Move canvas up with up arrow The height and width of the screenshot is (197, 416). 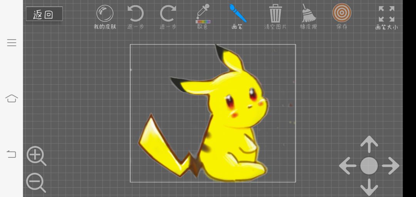(x=369, y=144)
